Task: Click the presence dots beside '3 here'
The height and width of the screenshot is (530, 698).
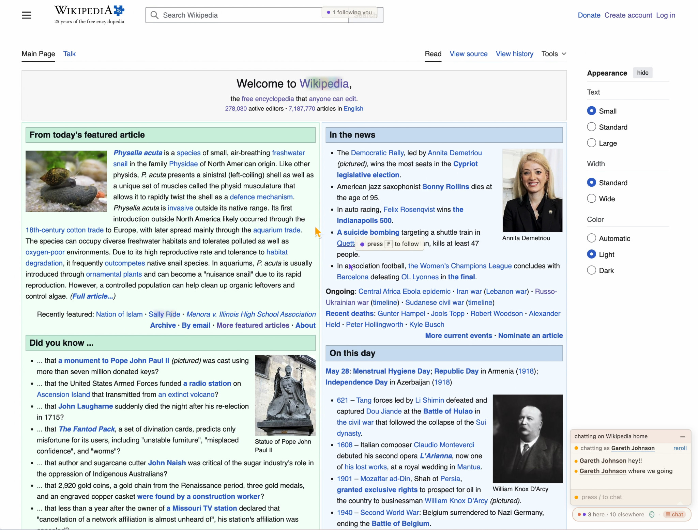Action: (x=581, y=514)
